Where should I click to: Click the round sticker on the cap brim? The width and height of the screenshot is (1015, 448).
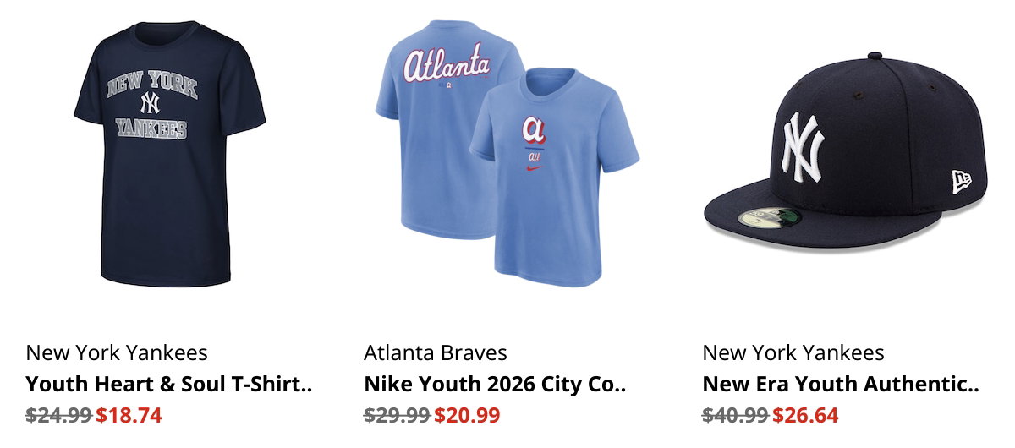tap(769, 217)
